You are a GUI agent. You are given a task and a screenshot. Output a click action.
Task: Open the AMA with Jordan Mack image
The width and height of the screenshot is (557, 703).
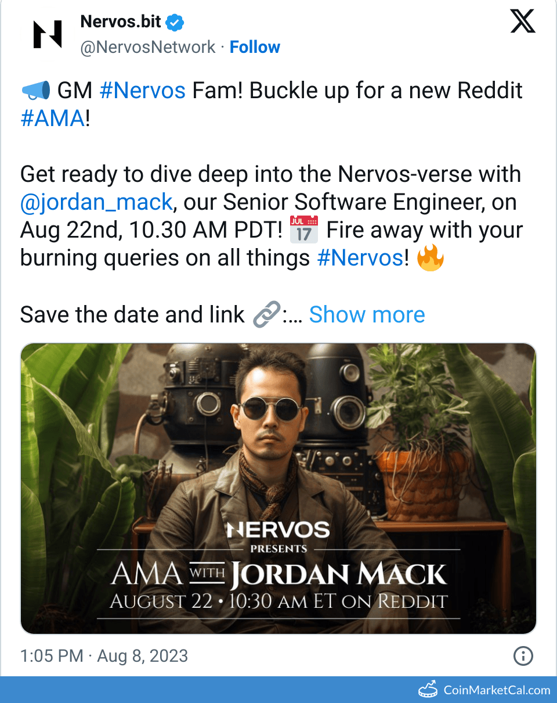(x=278, y=489)
